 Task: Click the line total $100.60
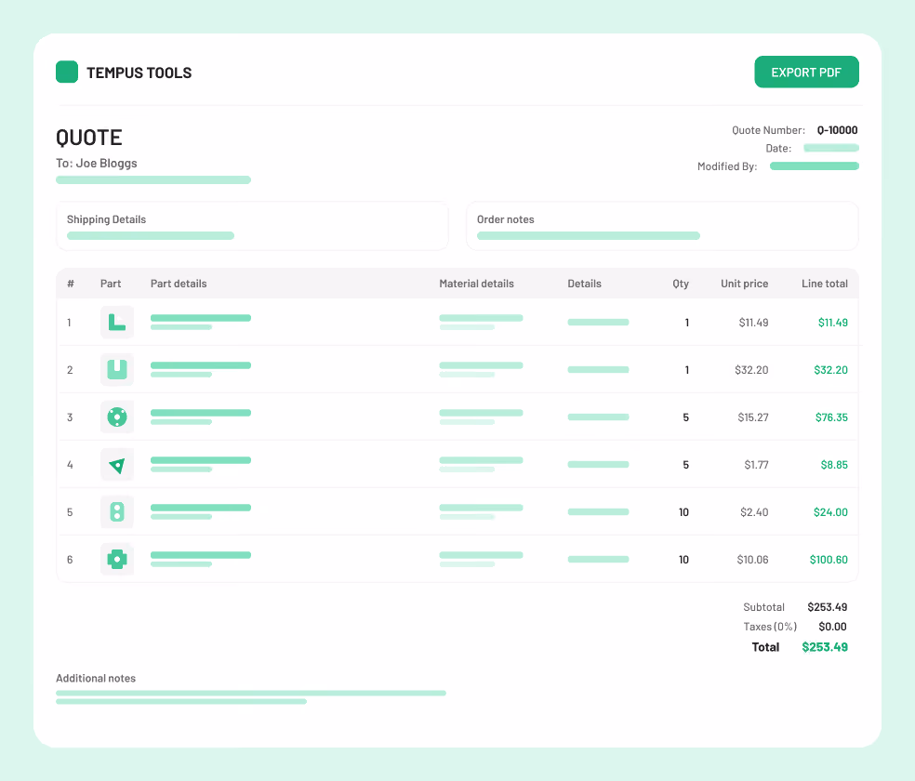[829, 560]
